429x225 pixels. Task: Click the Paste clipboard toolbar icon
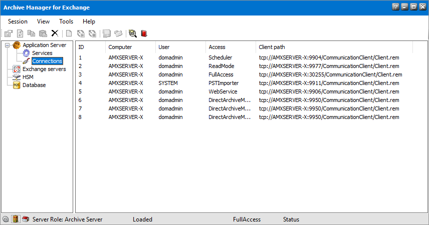pyautogui.click(x=43, y=33)
